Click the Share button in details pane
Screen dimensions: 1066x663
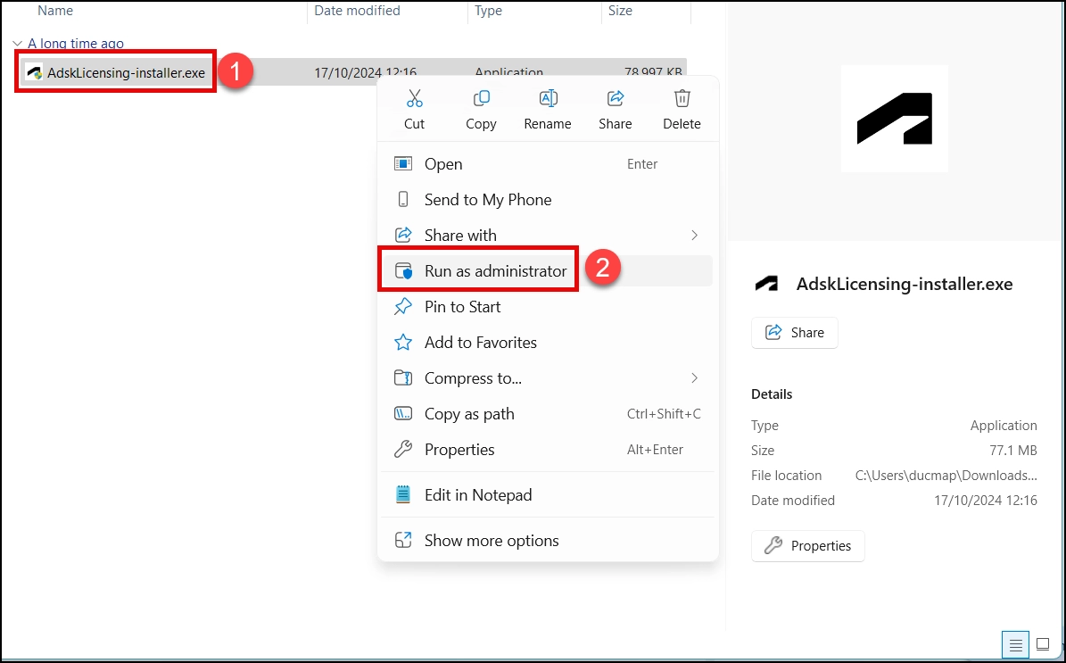pyautogui.click(x=794, y=333)
